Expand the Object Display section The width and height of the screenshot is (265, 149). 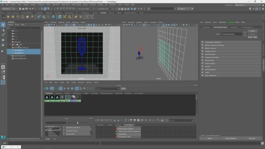[231, 63]
